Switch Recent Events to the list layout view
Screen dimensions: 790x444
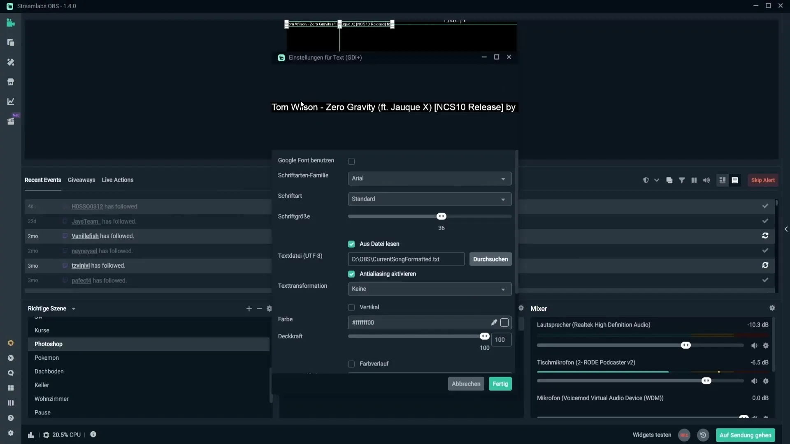(735, 180)
